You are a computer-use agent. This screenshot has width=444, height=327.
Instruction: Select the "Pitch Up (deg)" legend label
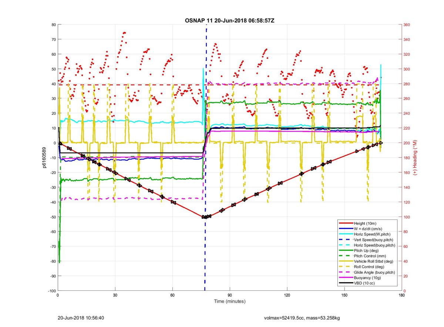click(x=366, y=251)
